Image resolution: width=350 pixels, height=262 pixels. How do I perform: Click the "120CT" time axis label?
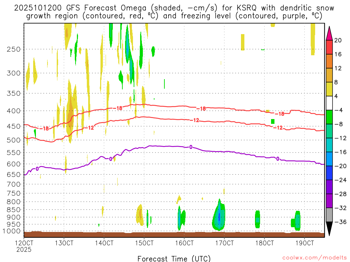(x=24, y=243)
